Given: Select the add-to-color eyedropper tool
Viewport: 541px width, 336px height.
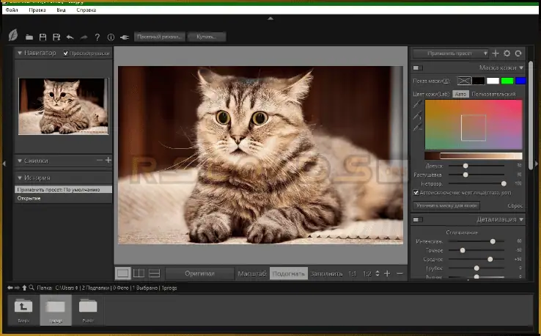Looking at the screenshot, I should [418, 116].
